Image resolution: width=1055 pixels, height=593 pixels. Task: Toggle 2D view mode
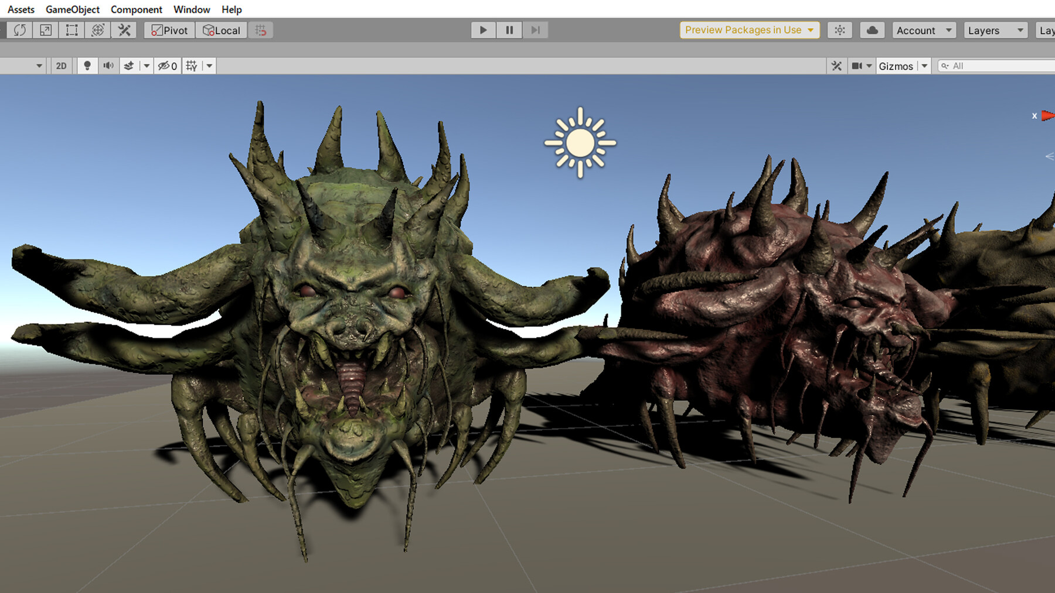coord(61,66)
